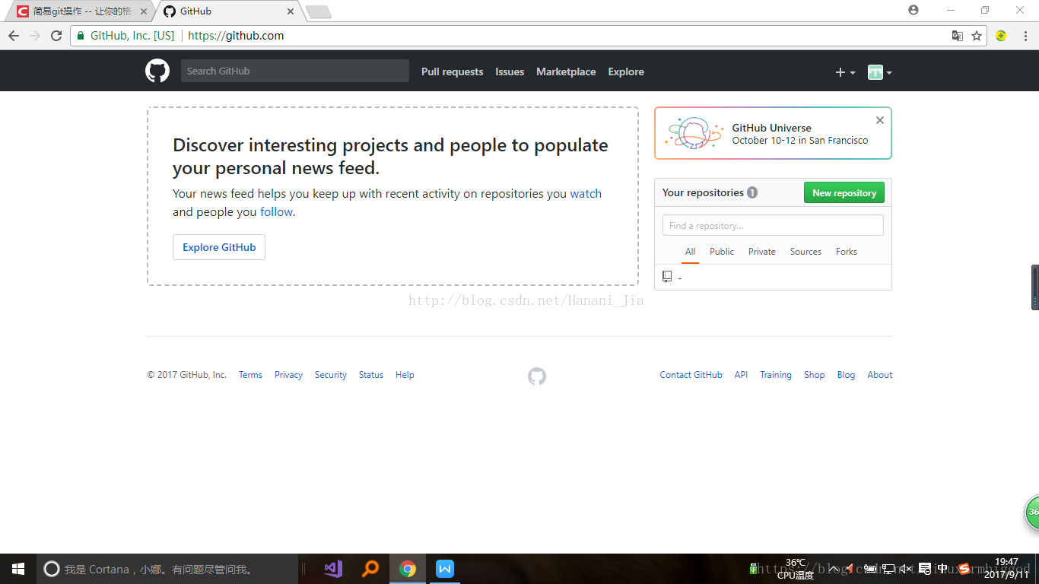Viewport: 1039px width, 584px height.
Task: Open the plus create-new dropdown
Action: [845, 72]
